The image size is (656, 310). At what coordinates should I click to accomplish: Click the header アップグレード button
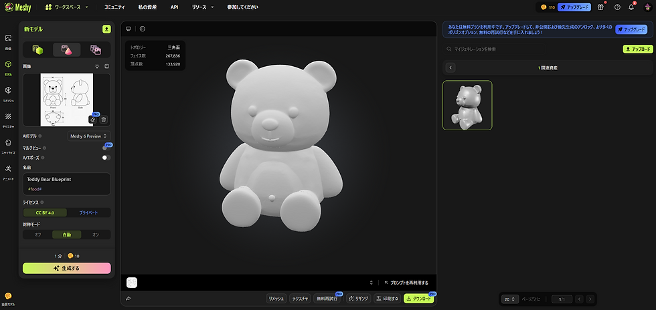[x=574, y=7]
